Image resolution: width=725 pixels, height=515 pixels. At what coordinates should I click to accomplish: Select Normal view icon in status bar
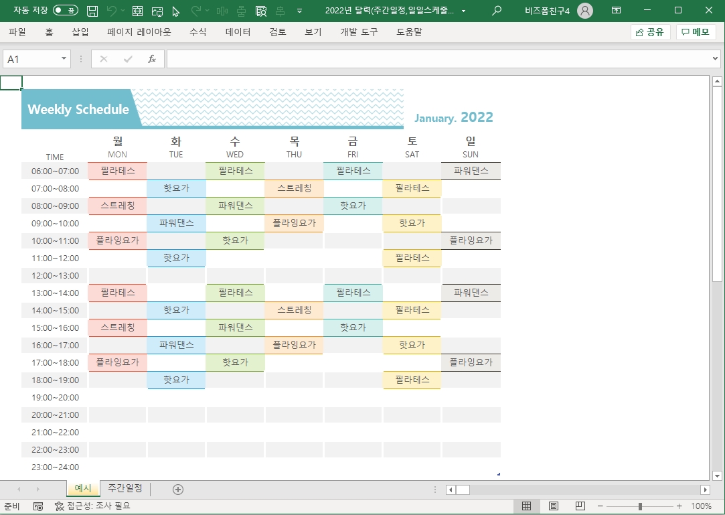click(x=527, y=506)
